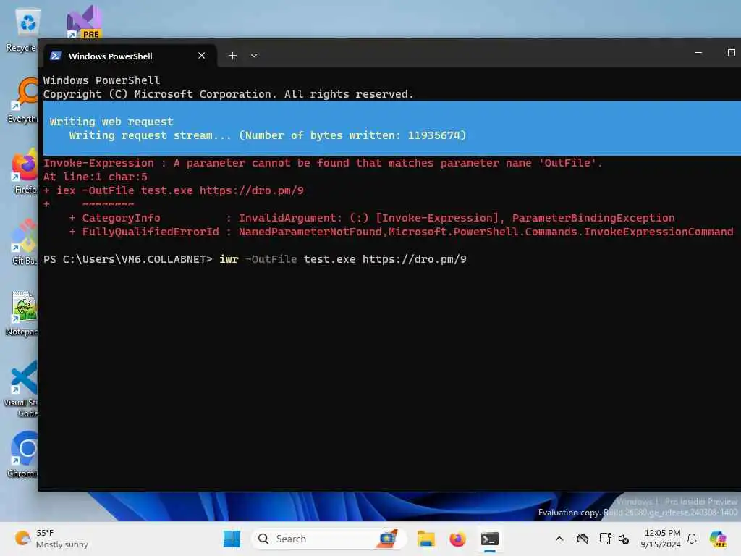Open the clock showing 12:05 PM
Image resolution: width=741 pixels, height=556 pixels.
tap(661, 539)
